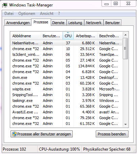The width and height of the screenshot is (137, 154).
Task: Select the ts3client_win6 process
Action: coord(66,54)
